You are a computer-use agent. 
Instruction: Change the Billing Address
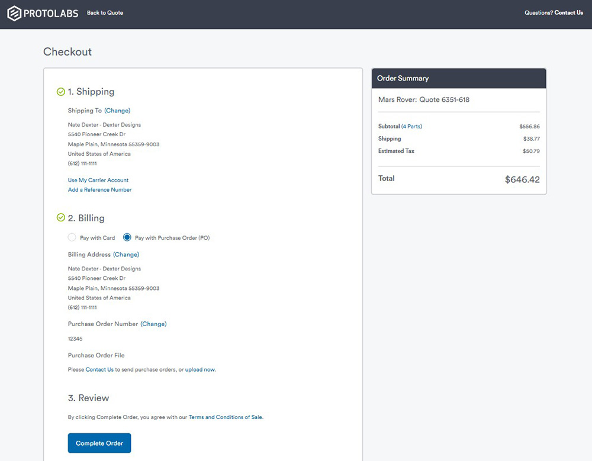[x=126, y=254]
